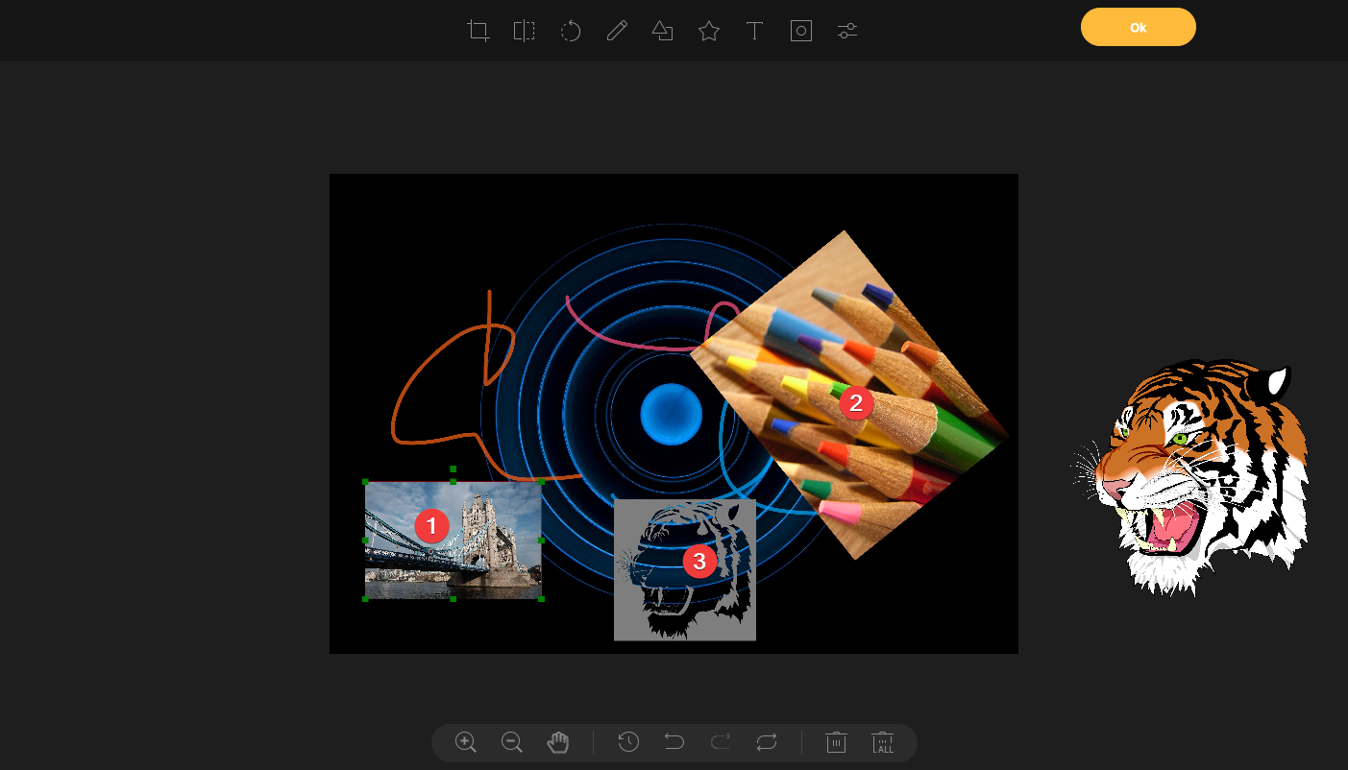The image size is (1348, 770).
Task: Select the star Icon tool
Action: (708, 30)
